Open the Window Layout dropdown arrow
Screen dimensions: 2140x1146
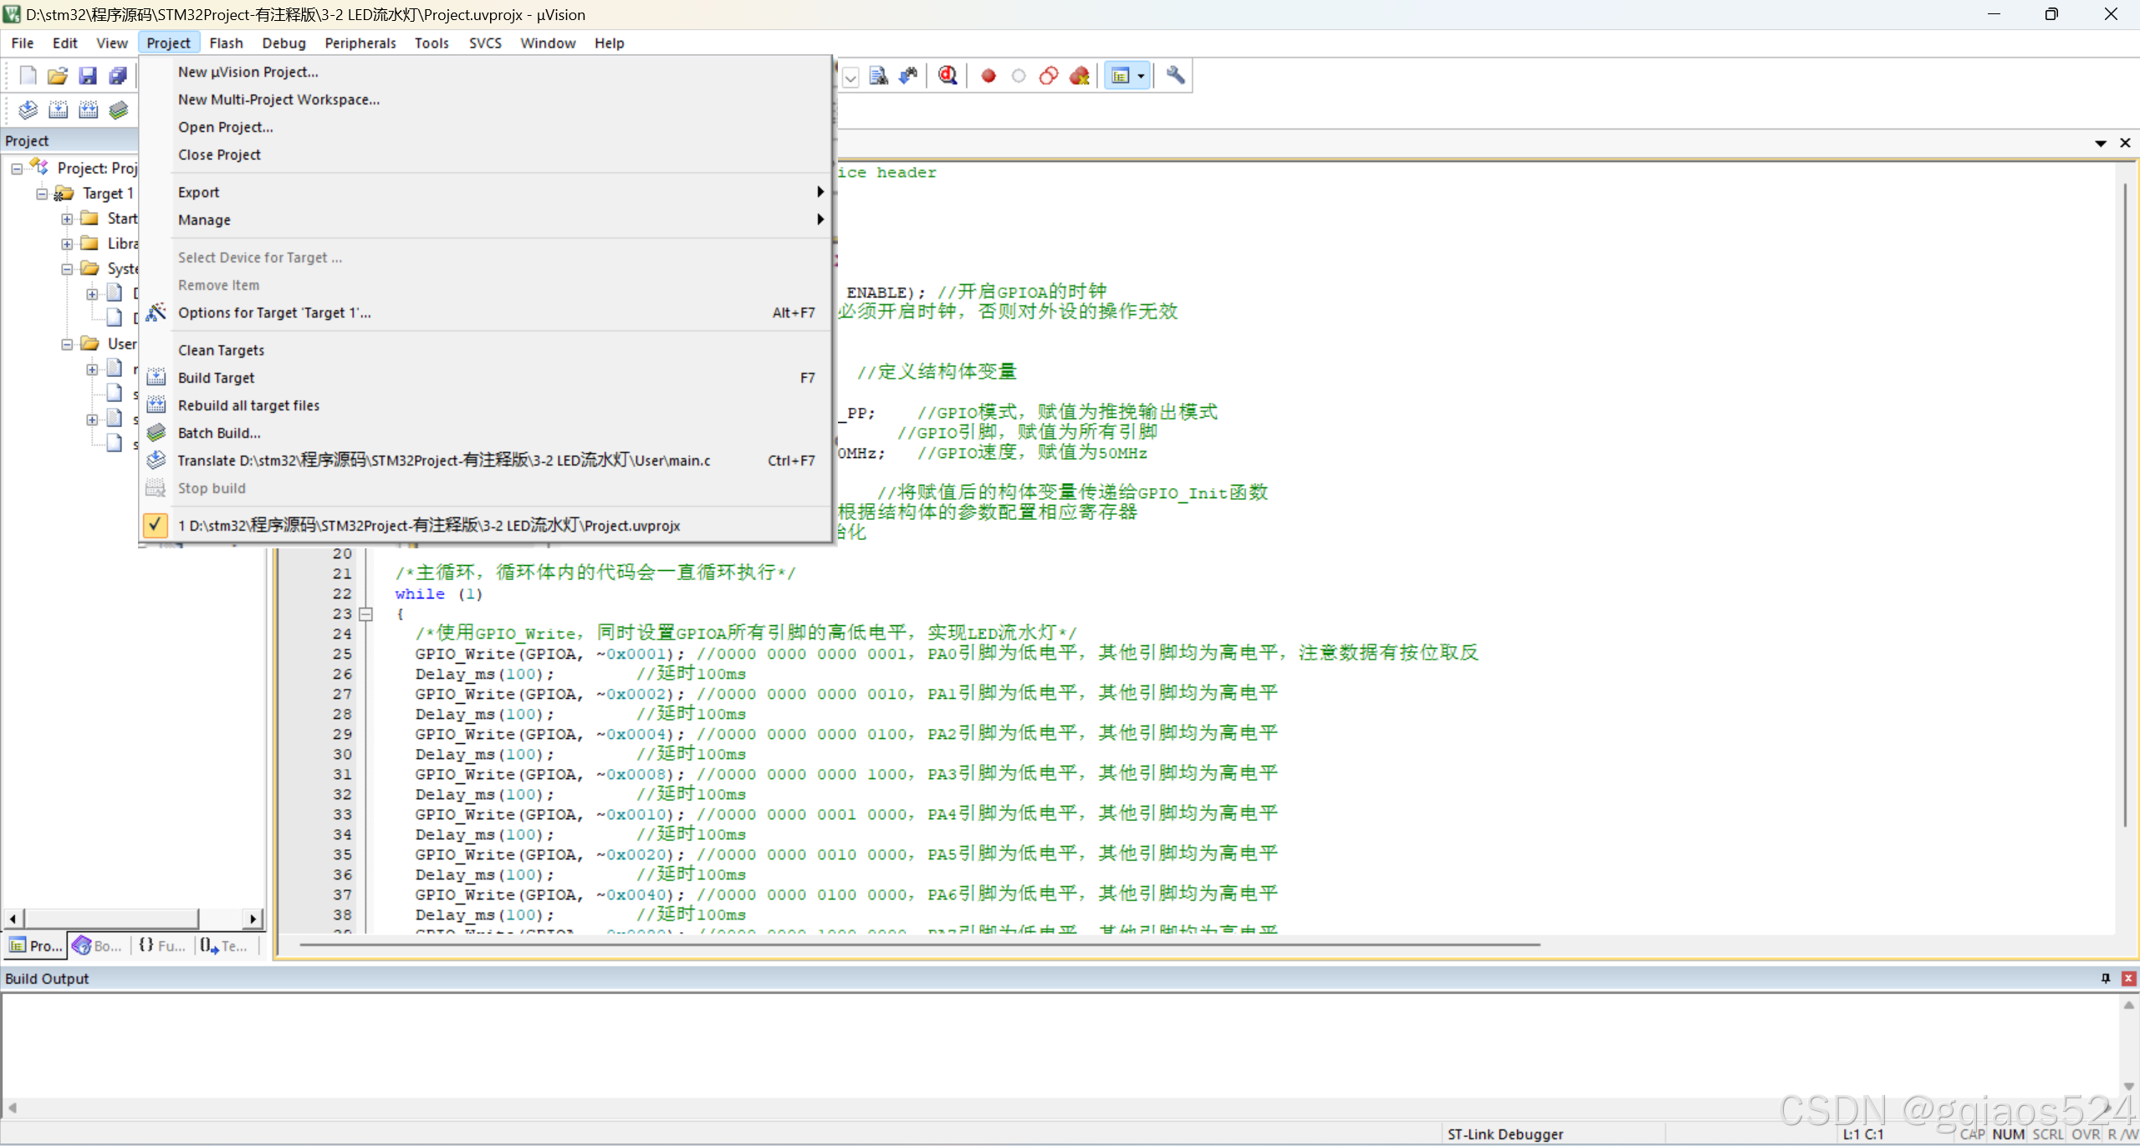coord(1141,76)
